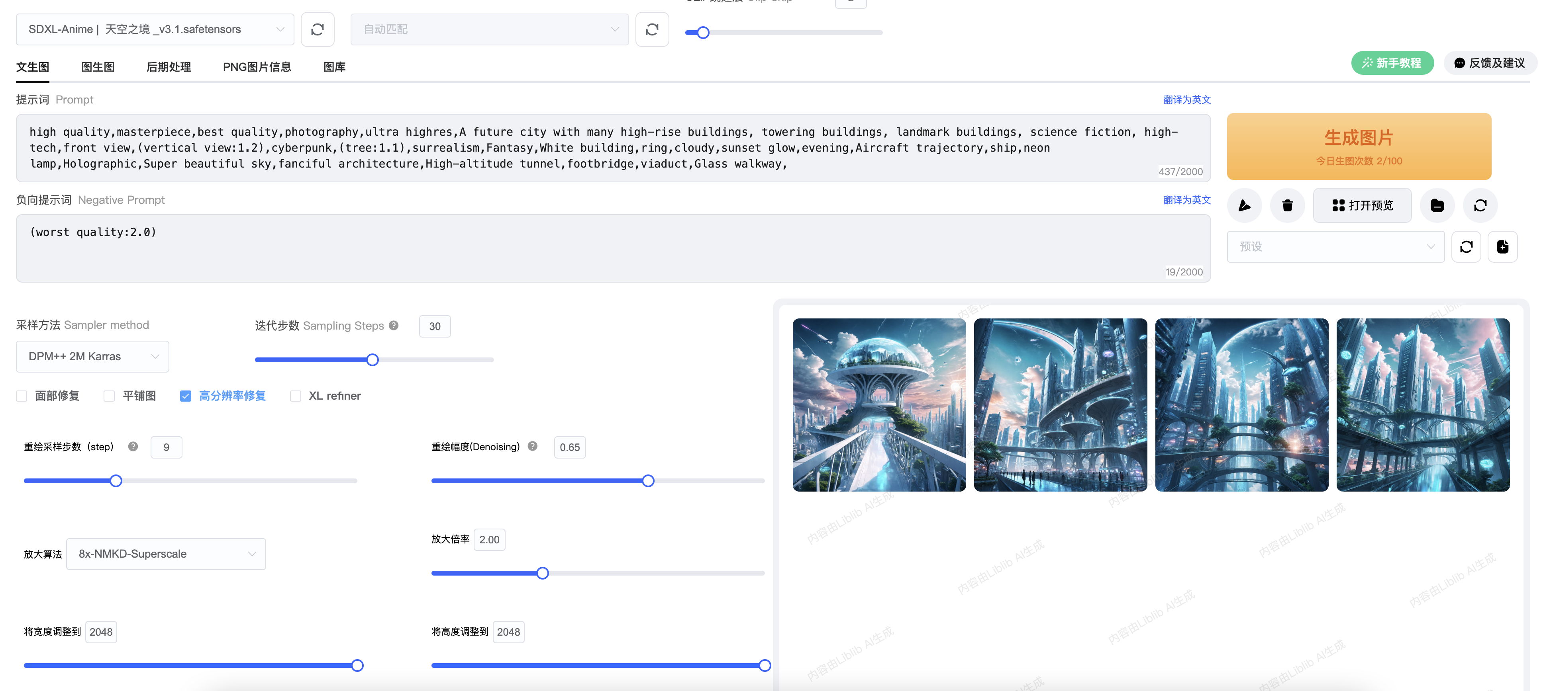Viewport: 1549px width, 691px height.
Task: Click the arrow icon left of trash
Action: pyautogui.click(x=1244, y=205)
